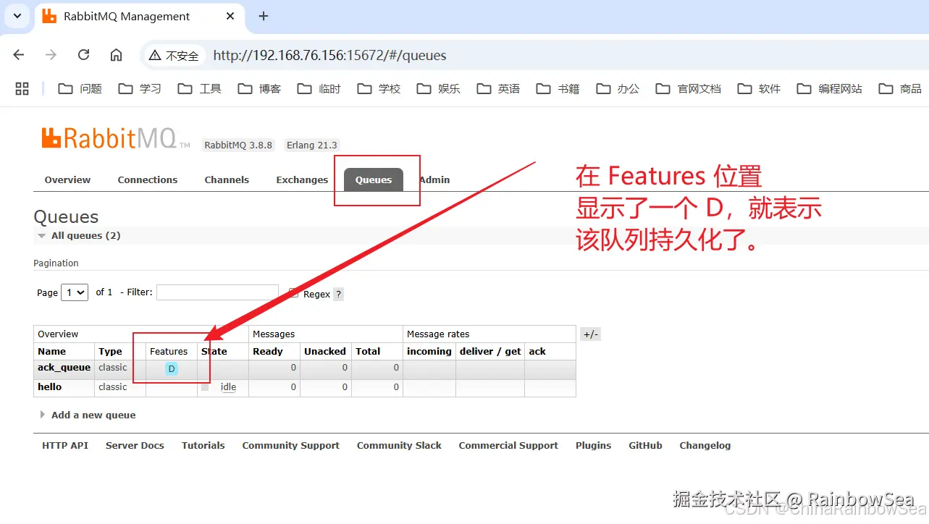929x524 pixels.
Task: Open the Commercial Support link
Action: [x=508, y=445]
